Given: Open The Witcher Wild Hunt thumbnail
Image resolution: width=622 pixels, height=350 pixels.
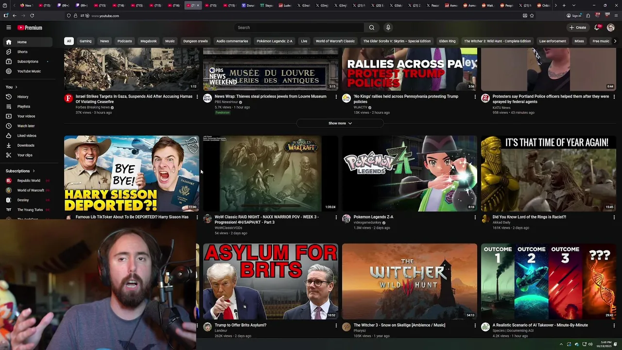Looking at the screenshot, I should pos(410,281).
